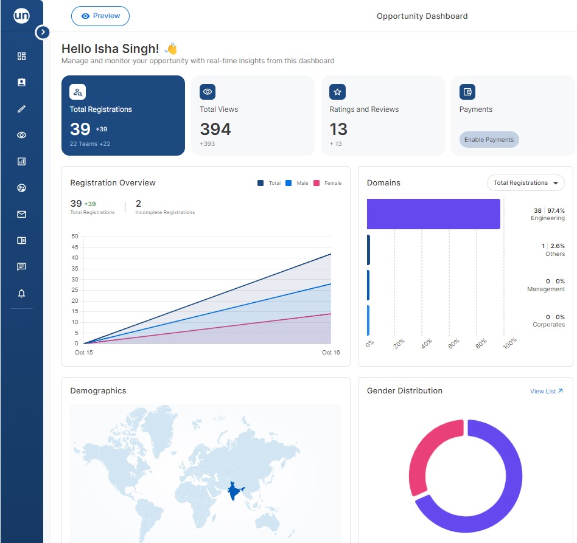Viewport: 577px width, 543px height.
Task: Click the eye icon in the sidebar
Action: pos(21,135)
